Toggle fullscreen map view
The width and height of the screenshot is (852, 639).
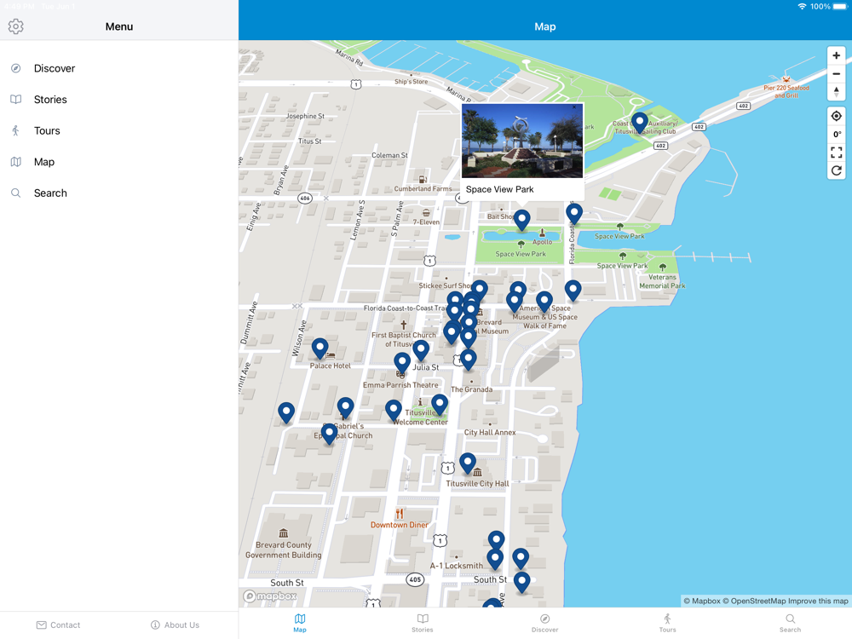(x=837, y=153)
